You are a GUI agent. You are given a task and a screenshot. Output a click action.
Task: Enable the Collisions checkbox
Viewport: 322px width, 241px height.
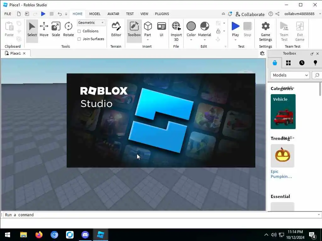[79, 31]
